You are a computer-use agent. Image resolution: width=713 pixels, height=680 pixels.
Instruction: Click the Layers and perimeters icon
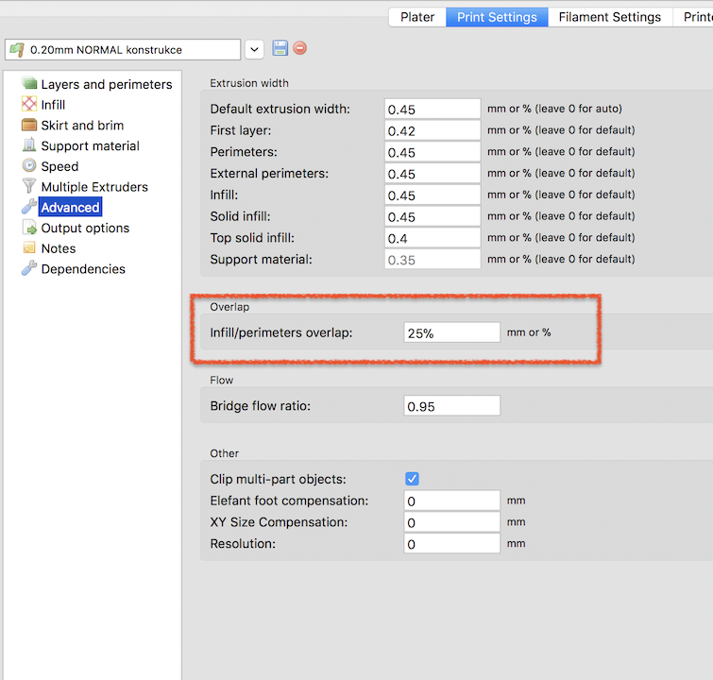pyautogui.click(x=29, y=84)
